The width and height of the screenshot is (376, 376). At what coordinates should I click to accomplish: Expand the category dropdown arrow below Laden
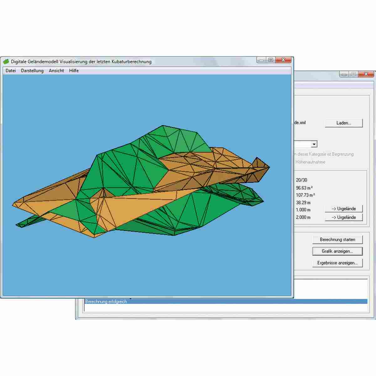[x=314, y=144]
